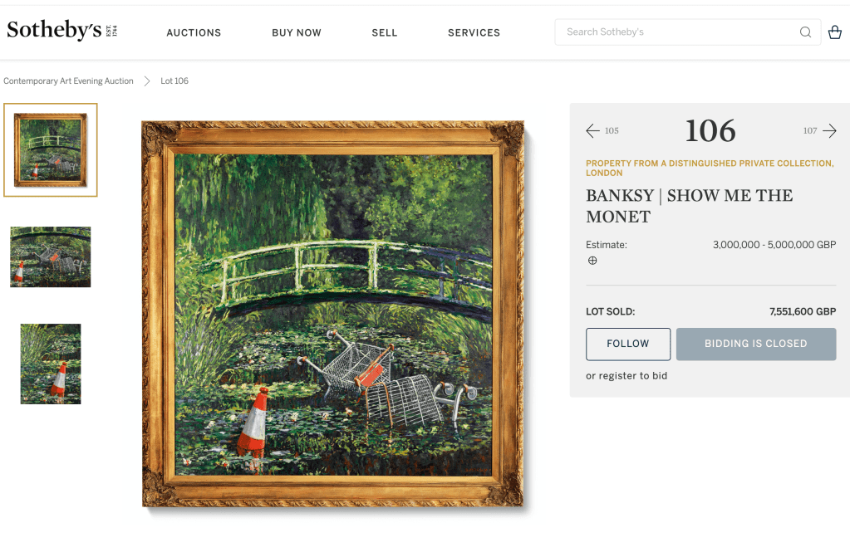Click the Follow button
The image size is (850, 557).
click(x=628, y=344)
